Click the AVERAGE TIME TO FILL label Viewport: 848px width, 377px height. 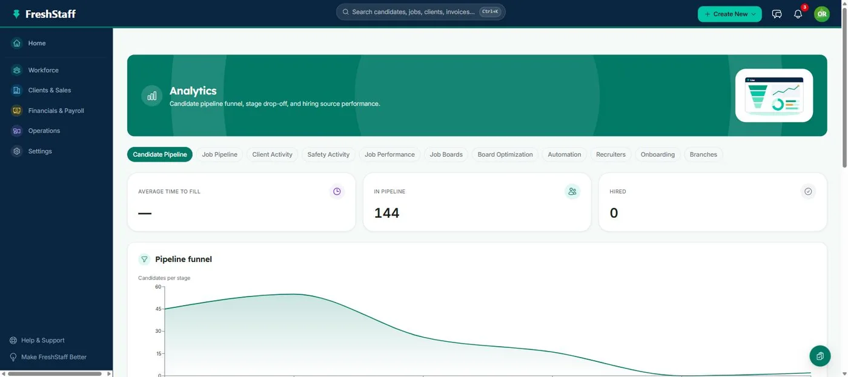click(x=169, y=191)
